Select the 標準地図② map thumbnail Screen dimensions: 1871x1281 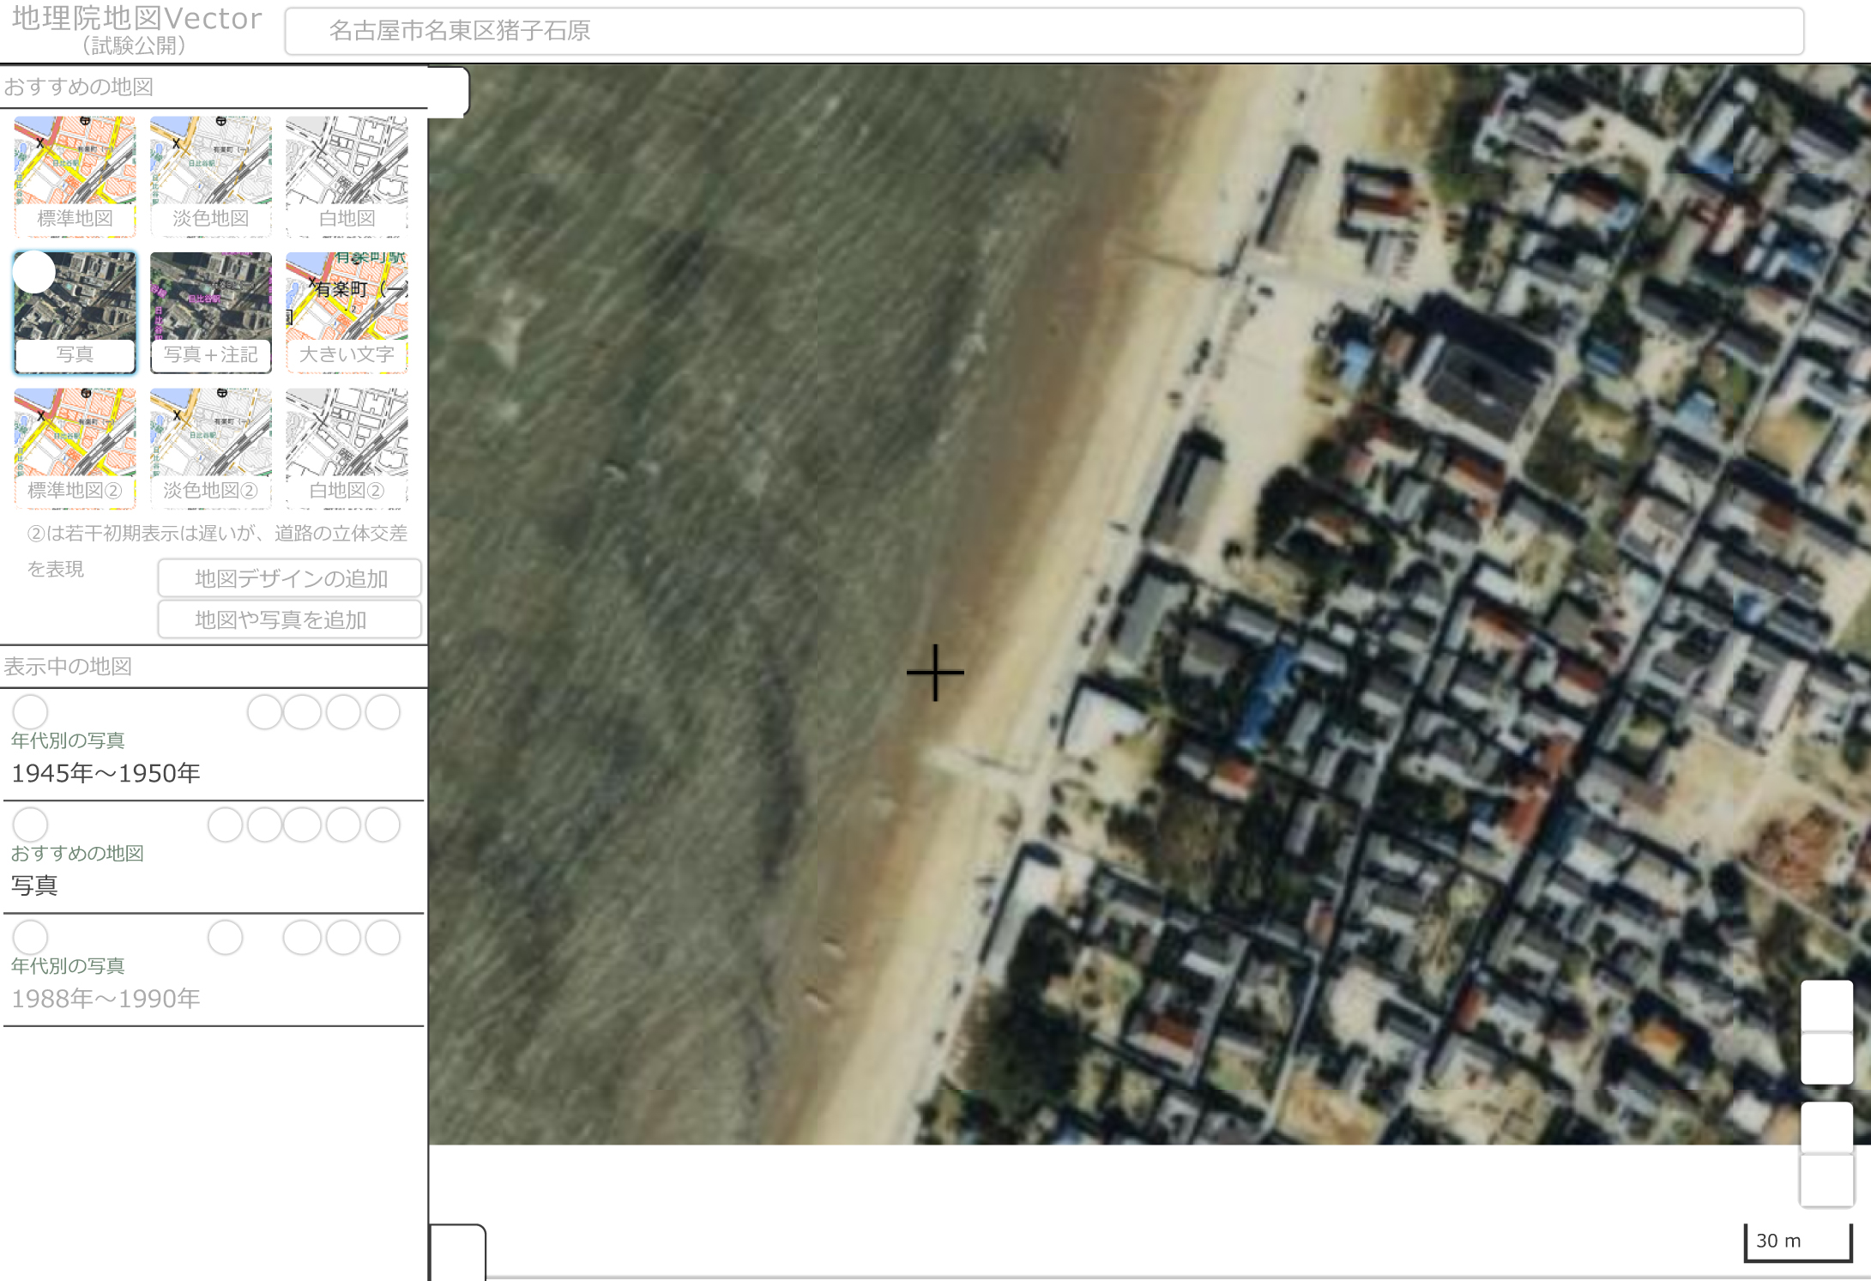pyautogui.click(x=75, y=448)
